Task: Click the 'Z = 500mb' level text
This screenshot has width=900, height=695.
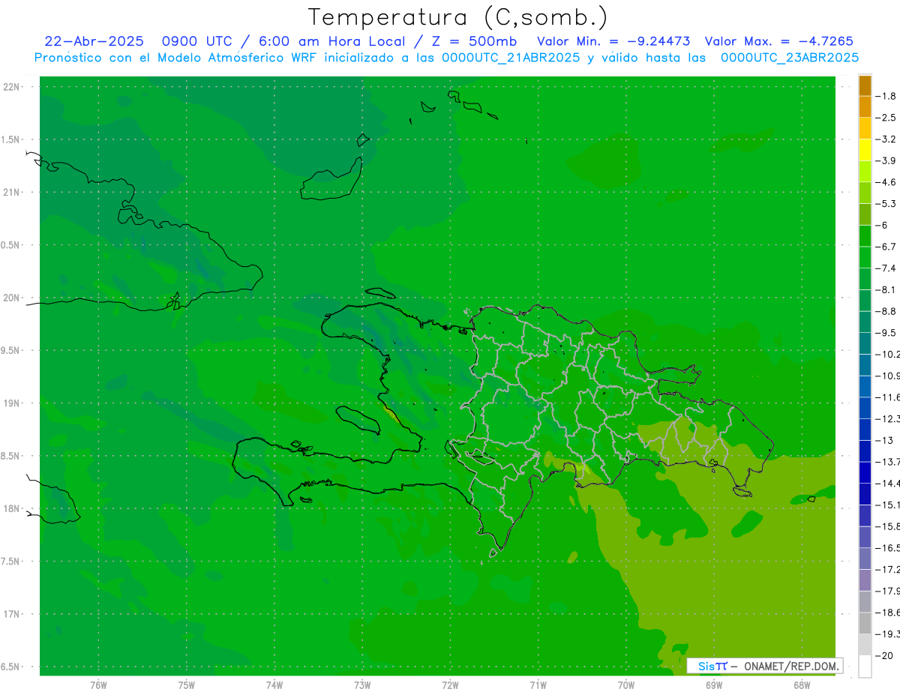Action: click(x=473, y=41)
